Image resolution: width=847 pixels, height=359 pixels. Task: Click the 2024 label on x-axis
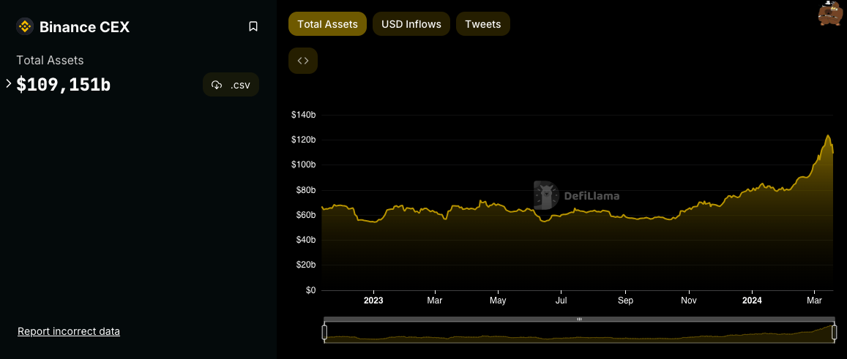[x=752, y=301]
